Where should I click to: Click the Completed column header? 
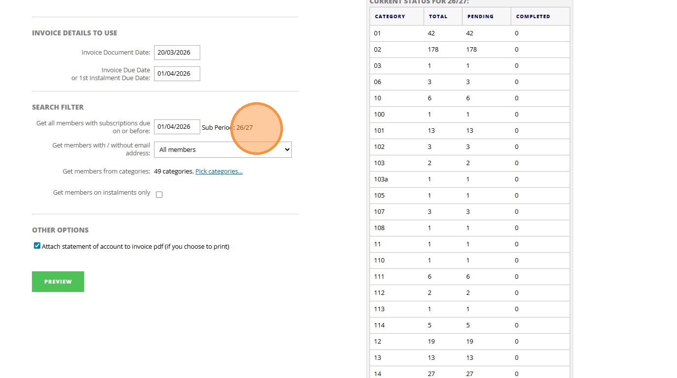[x=533, y=17]
